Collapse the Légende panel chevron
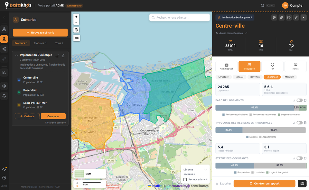 (206, 170)
